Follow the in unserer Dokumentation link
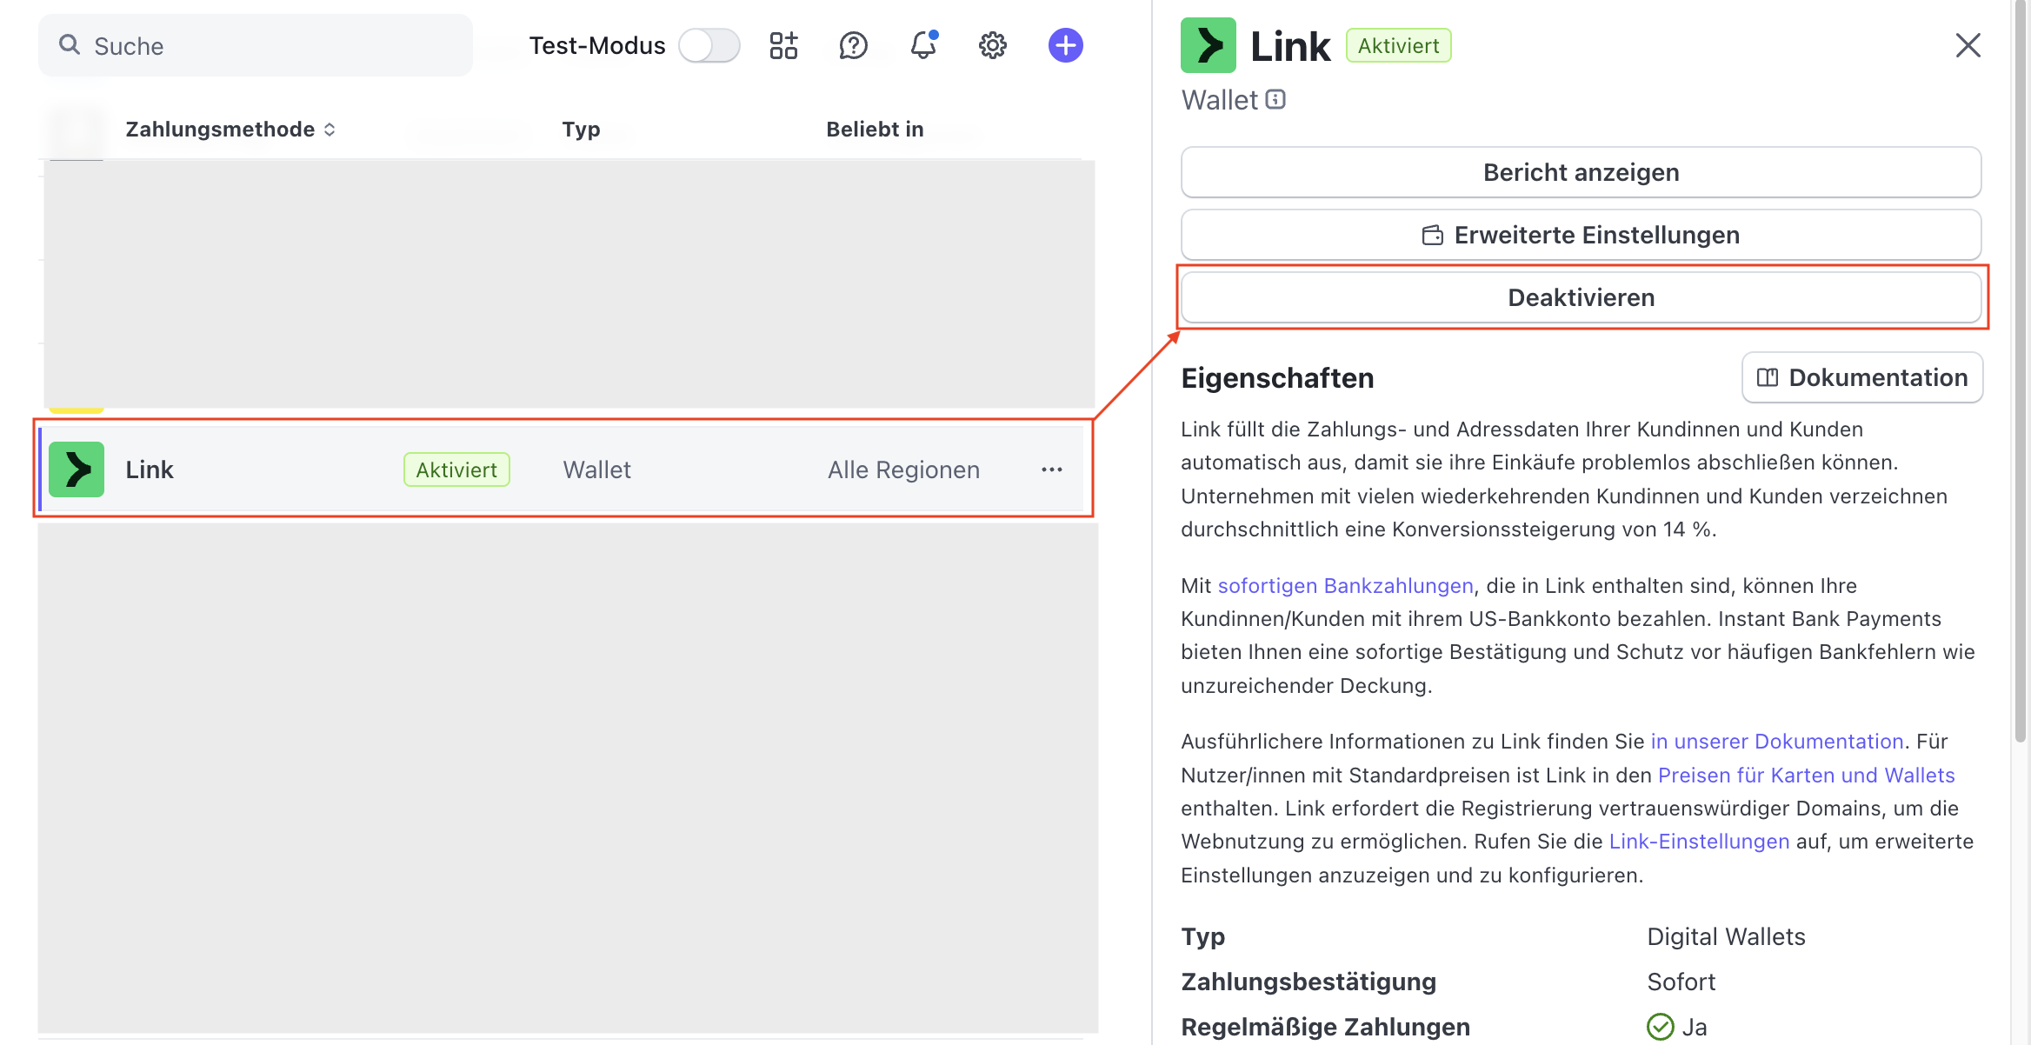The height and width of the screenshot is (1045, 2031). pyautogui.click(x=1777, y=742)
